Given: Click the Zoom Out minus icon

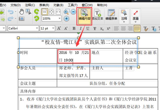Looking at the screenshot, I should click(x=73, y=12).
